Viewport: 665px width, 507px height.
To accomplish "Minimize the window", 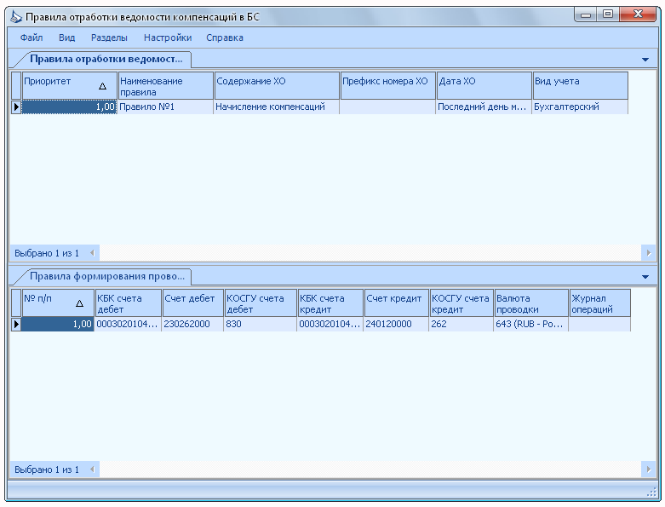I will pyautogui.click(x=586, y=14).
